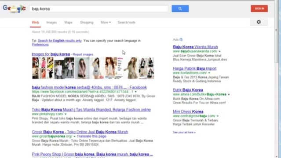The image size is (281, 158).
Task: Click the Report images link
Action: coord(83,54)
